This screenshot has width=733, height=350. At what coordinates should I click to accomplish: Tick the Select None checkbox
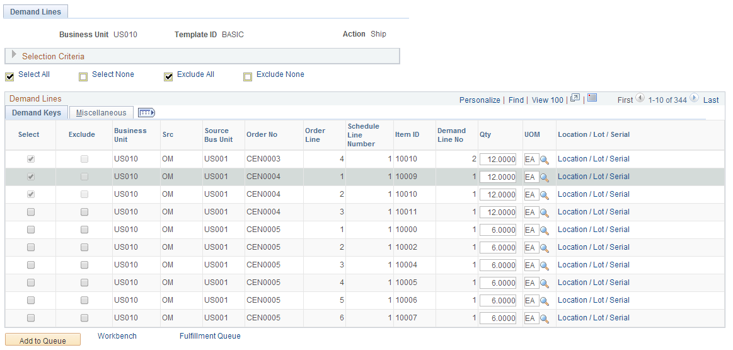tap(83, 77)
